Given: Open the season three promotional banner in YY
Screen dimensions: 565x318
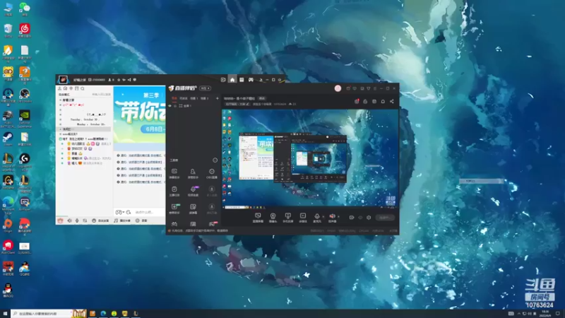Looking at the screenshot, I should click(139, 114).
